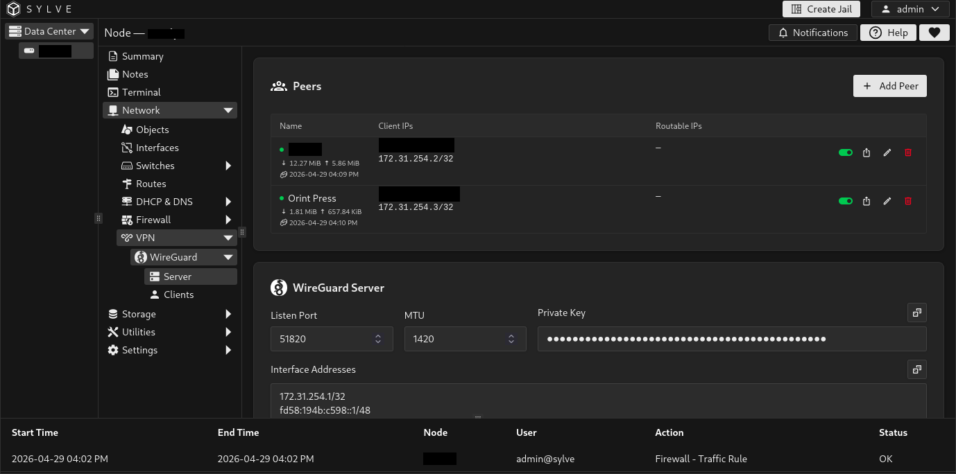Adjust the MTU value stepper
This screenshot has width=956, height=474.
[x=511, y=339]
